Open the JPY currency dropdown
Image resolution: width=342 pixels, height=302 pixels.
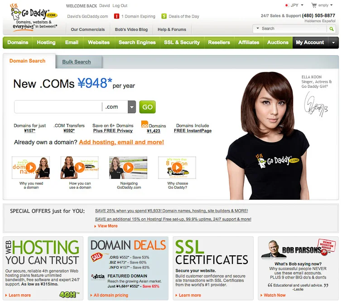point(302,5)
